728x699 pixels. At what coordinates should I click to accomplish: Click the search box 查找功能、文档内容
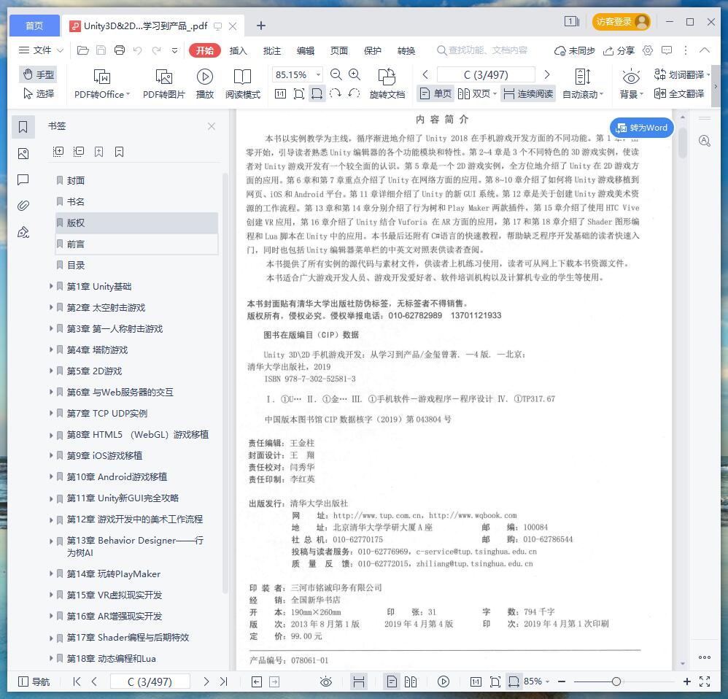(x=482, y=50)
